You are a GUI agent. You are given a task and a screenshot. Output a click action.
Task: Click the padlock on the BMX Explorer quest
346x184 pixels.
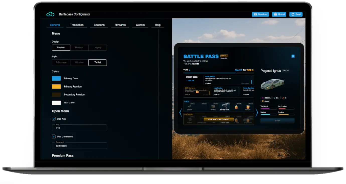click(197, 91)
